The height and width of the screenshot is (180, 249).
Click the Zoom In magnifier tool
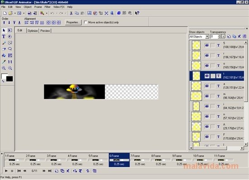click(4, 68)
